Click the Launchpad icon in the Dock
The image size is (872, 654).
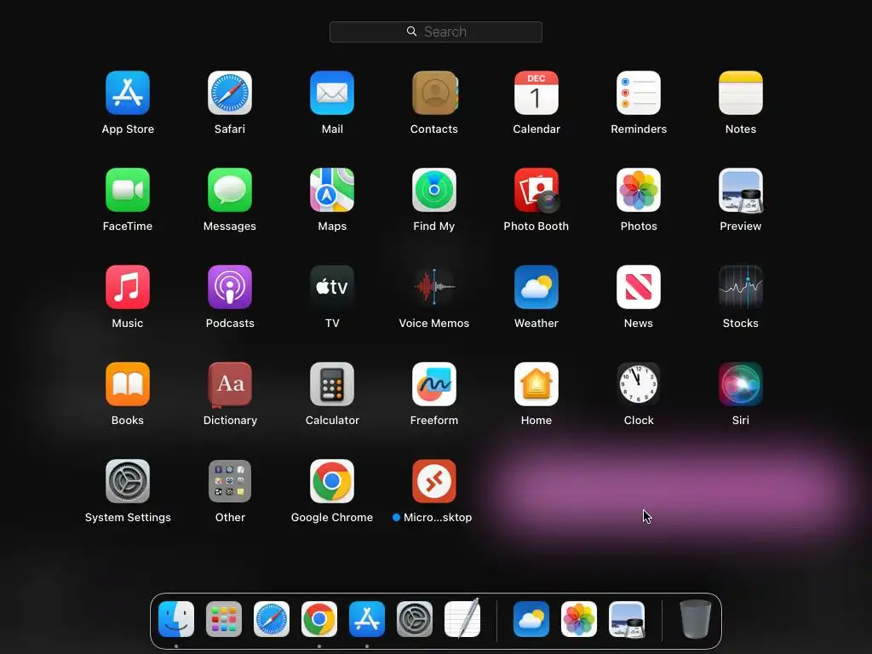(224, 619)
